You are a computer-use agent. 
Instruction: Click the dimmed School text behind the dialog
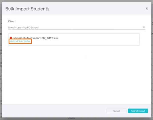[71, 118]
